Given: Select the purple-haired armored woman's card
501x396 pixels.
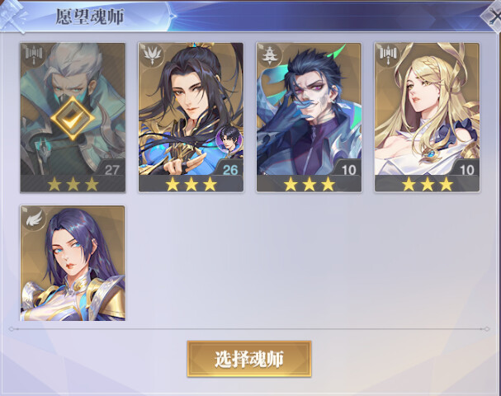Looking at the screenshot, I should click(x=73, y=263).
